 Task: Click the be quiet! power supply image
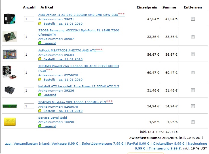[x=10, y=90]
